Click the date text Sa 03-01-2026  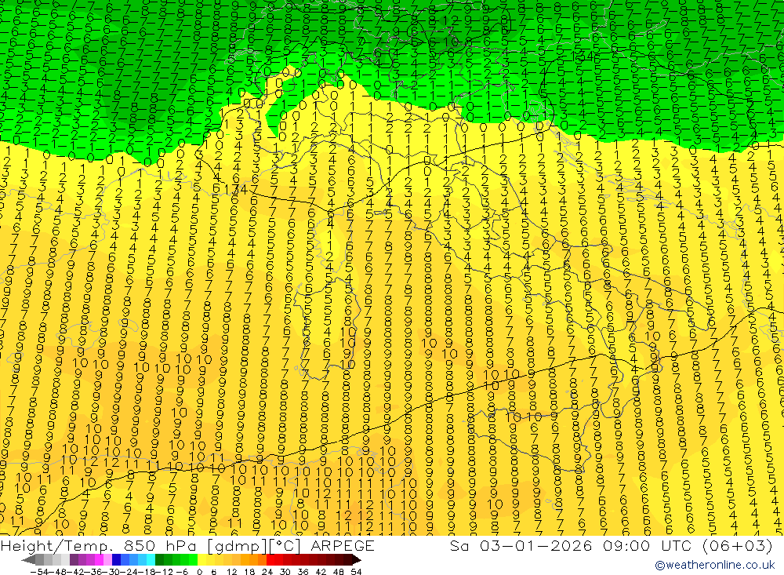521,545
